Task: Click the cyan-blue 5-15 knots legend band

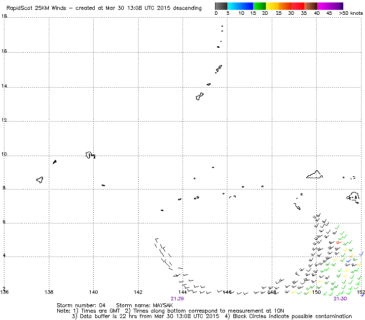Action: [x=240, y=6]
